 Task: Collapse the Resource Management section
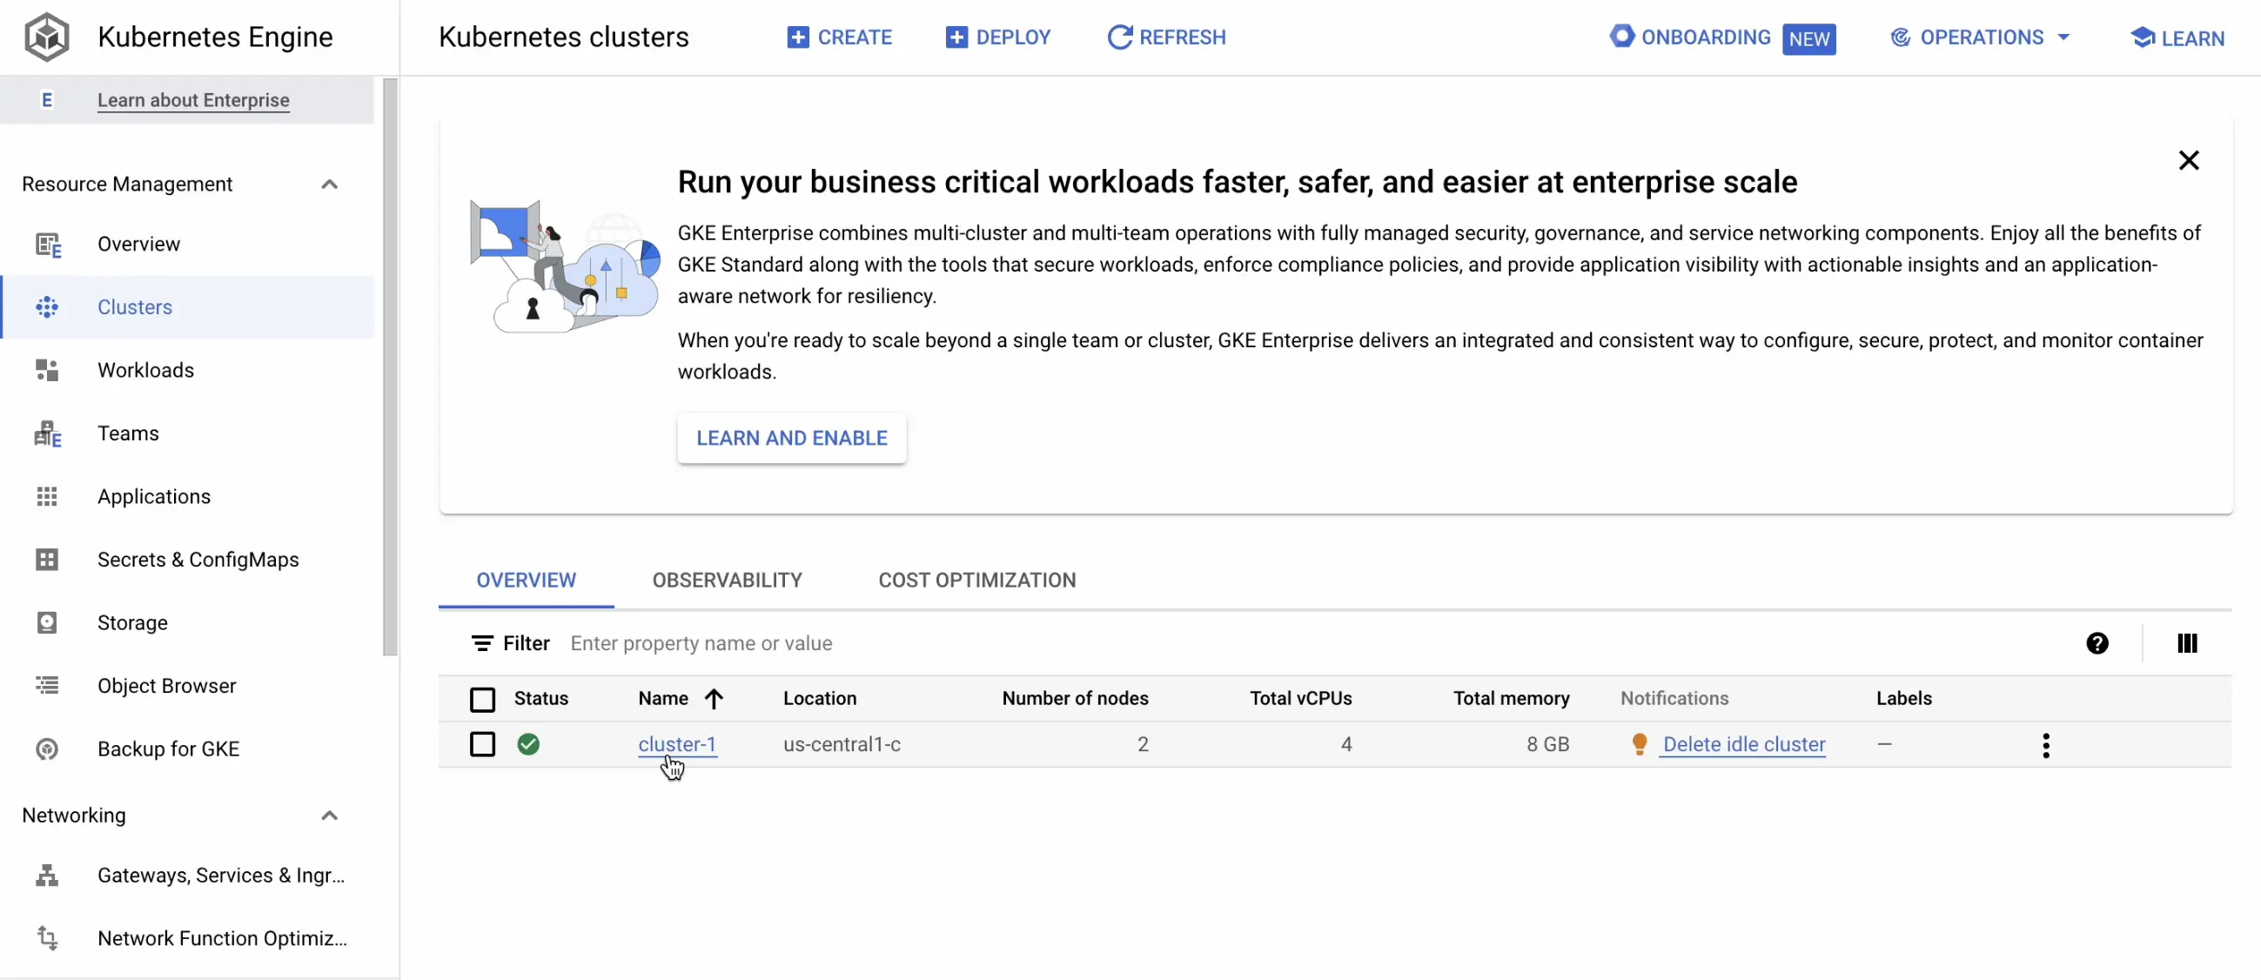pos(329,184)
